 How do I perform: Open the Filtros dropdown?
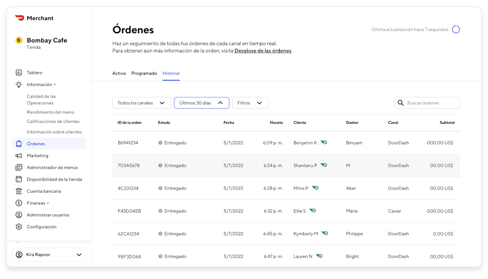click(250, 102)
